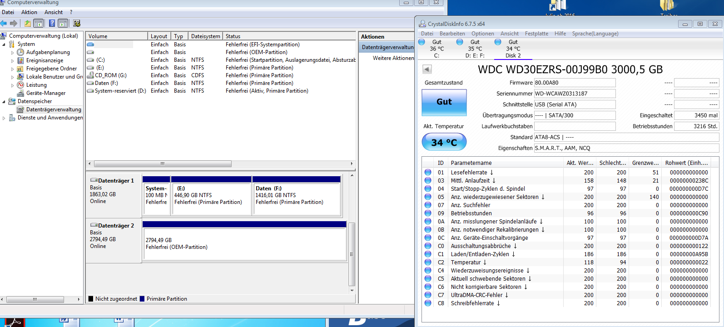Open Geräte-Manager in the tree
Screen dimensions: 724x327
(45, 93)
